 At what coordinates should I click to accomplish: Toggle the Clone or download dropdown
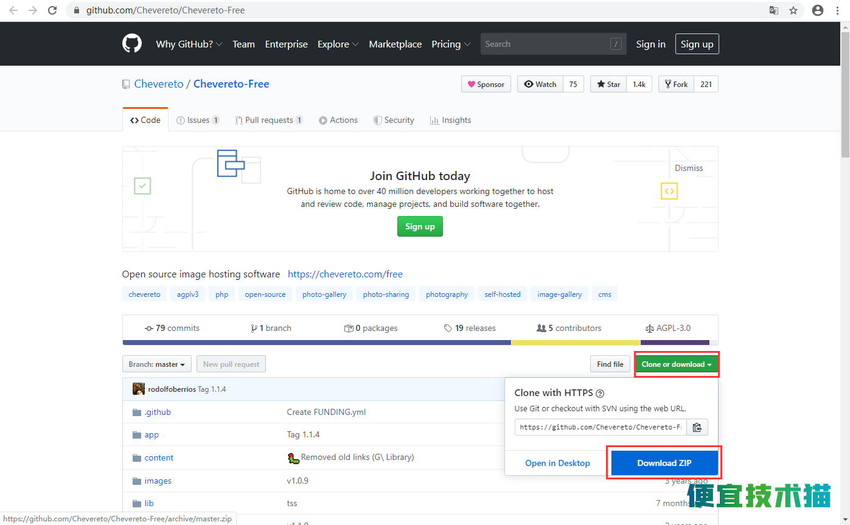click(677, 364)
